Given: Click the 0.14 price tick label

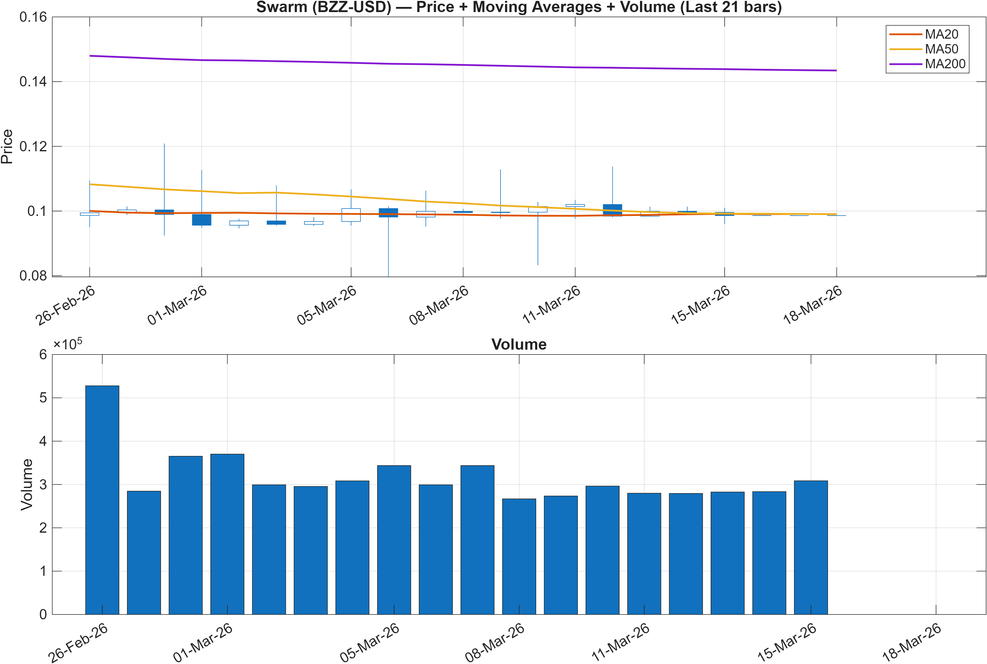Looking at the screenshot, I should pos(33,82).
